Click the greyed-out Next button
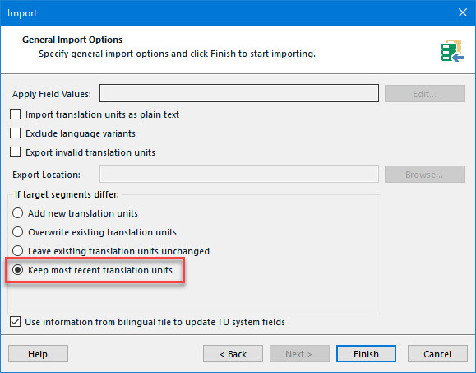Screen dimensions: 476x373 [x=299, y=354]
